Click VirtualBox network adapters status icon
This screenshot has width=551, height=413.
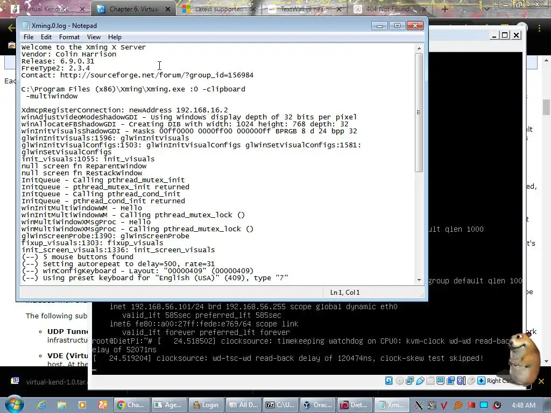pos(409,381)
